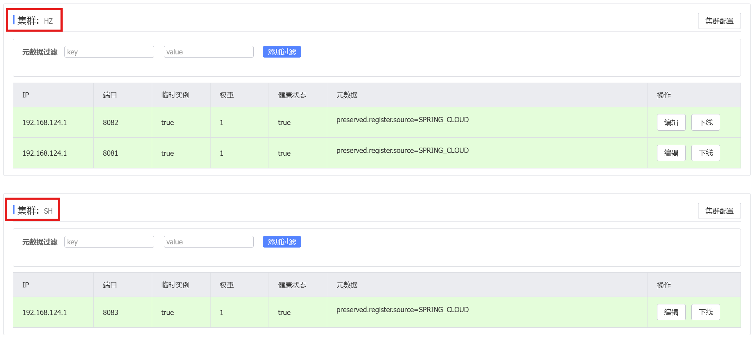Click the 元数据过滤 label in SH cluster
Viewport: 754px width, 339px height.
pyautogui.click(x=40, y=242)
